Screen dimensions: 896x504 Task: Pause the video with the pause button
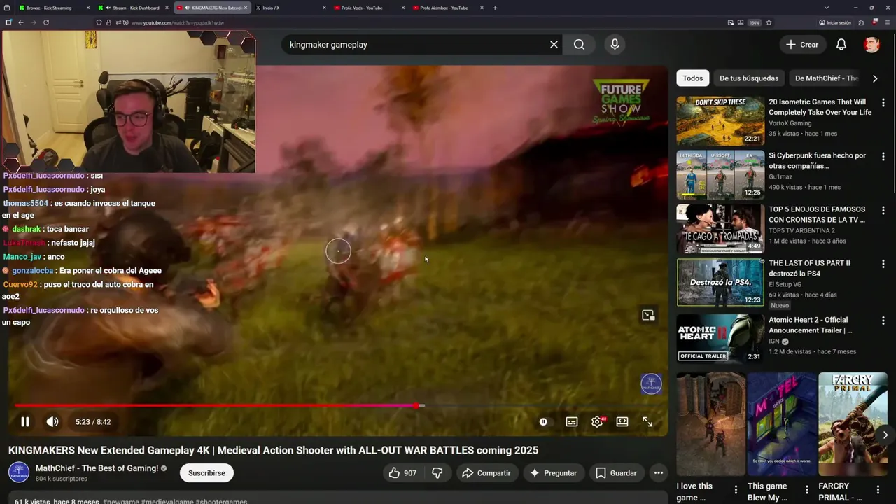point(24,421)
